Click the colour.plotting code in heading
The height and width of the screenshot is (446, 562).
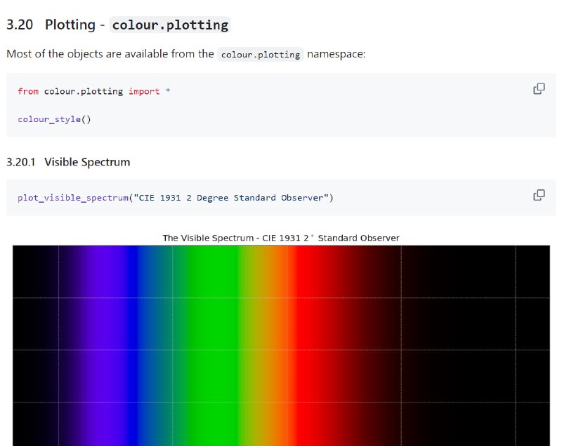[170, 25]
